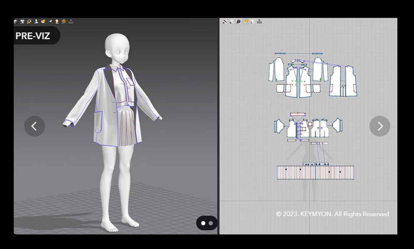The image size is (414, 249).
Task: Collapse the 2D toolbar using the tray arrow
Action: 259,21
